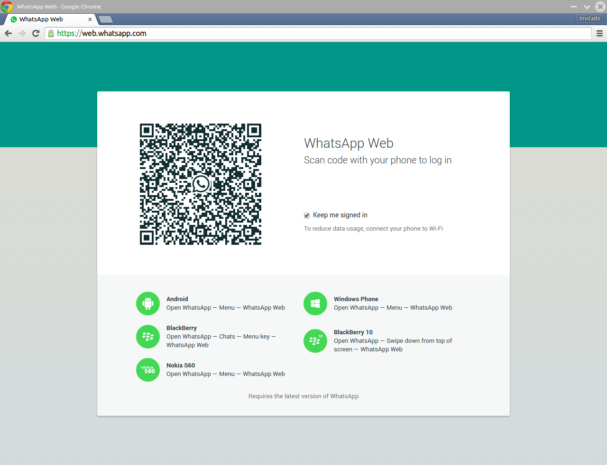Viewport: 607px width, 465px height.
Task: Open a new tab next to WhatsApp Web
Action: [106, 19]
